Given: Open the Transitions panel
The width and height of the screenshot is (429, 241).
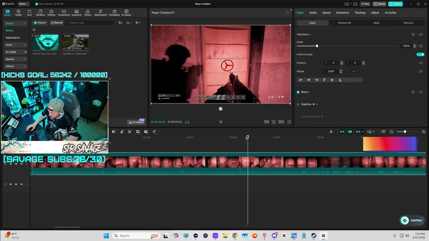Looking at the screenshot, I should [64, 13].
